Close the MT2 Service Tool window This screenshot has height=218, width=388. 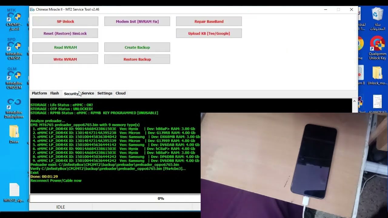351,9
